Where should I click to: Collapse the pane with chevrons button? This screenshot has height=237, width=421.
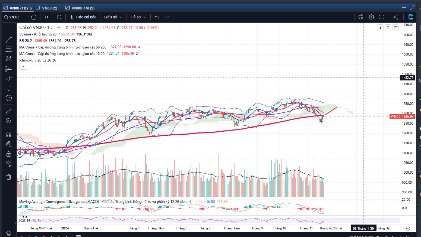click(388, 28)
